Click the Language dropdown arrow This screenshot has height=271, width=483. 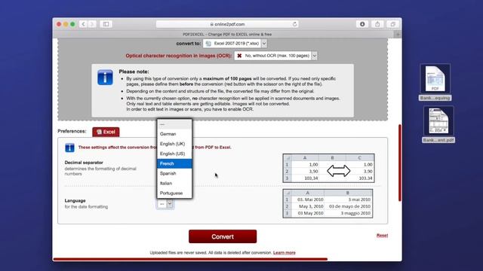tap(170, 204)
